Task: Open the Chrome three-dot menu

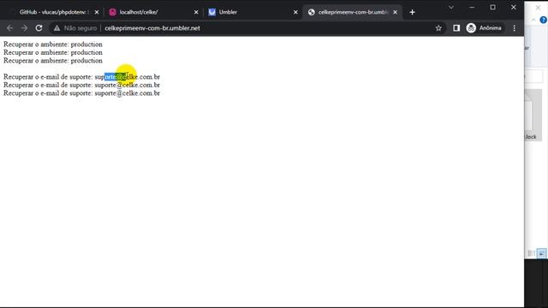Action: coord(514,28)
